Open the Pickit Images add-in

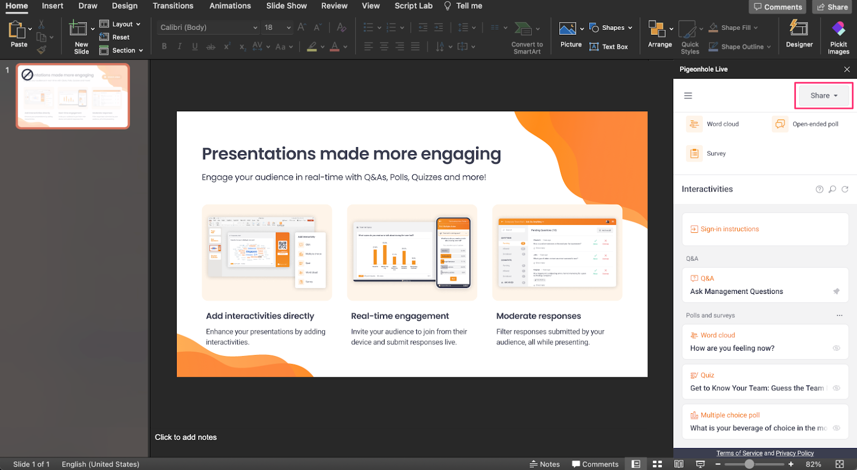tap(838, 36)
